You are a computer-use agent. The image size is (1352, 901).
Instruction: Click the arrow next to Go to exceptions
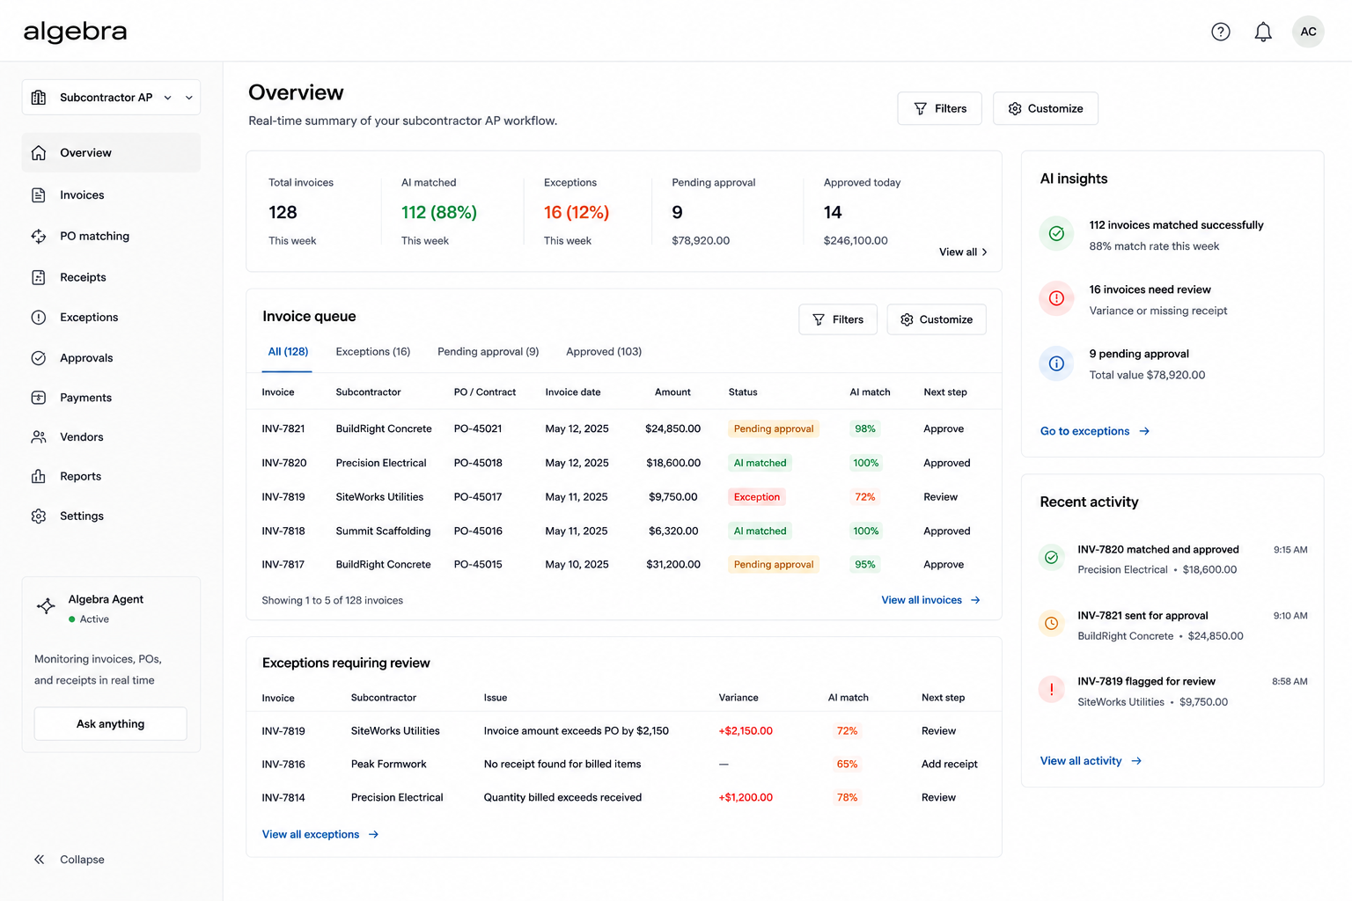pos(1144,431)
